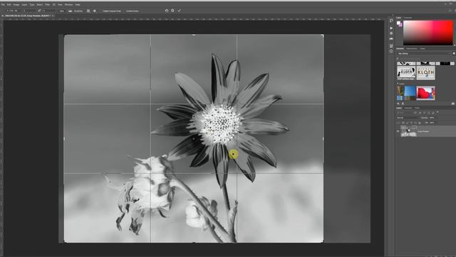Open the Help menu
The image size is (456, 257).
pos(78,5)
